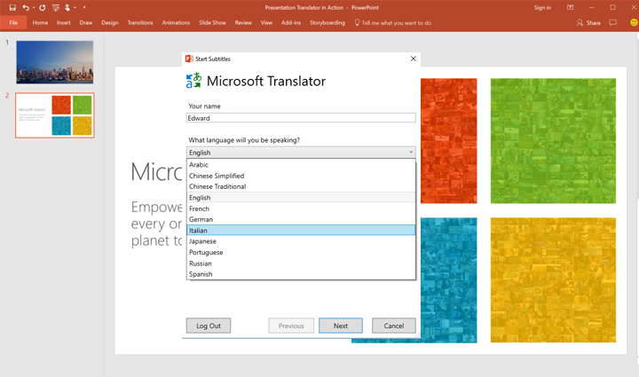Click the touch/mouse mode icon
The height and width of the screenshot is (377, 639).
[x=67, y=8]
